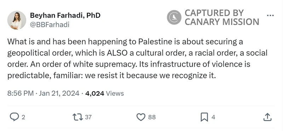Viewport: 283px width, 131px height.
Task: Click the reply count showing 2
Action: point(23,117)
